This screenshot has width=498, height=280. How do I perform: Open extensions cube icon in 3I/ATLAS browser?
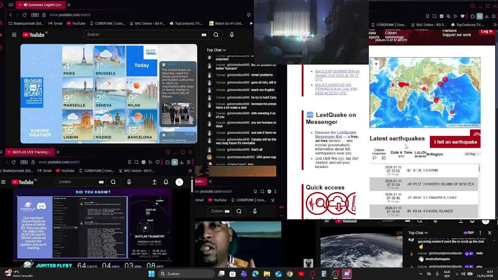(x=167, y=162)
